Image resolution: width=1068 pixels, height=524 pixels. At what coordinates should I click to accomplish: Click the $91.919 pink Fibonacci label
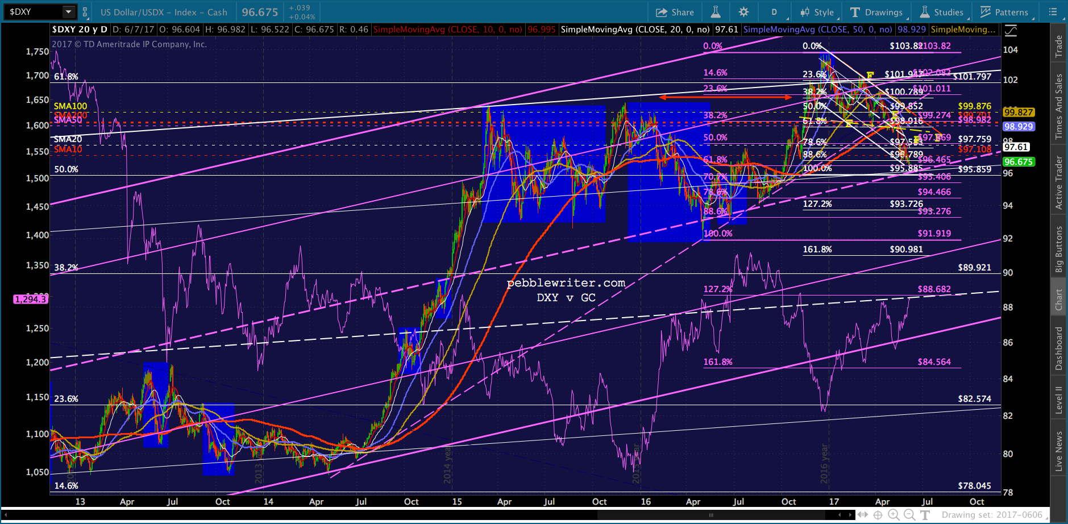click(934, 234)
